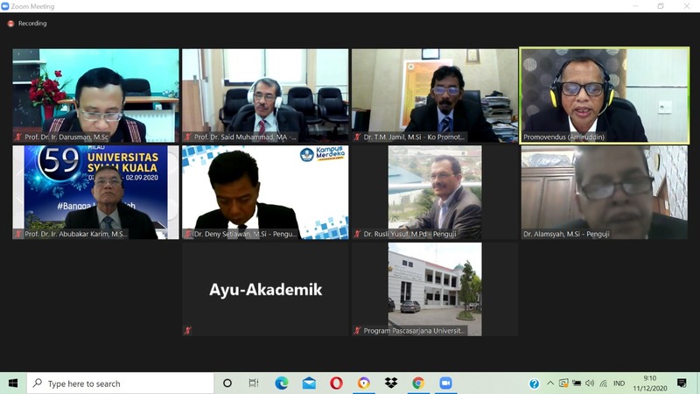Select Dr. Alamsyah video tile
Viewport: 700px width, 394px height.
point(605,193)
